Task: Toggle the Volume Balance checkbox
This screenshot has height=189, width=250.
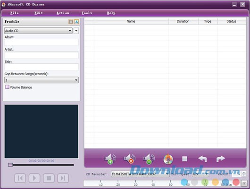Action: (8, 87)
